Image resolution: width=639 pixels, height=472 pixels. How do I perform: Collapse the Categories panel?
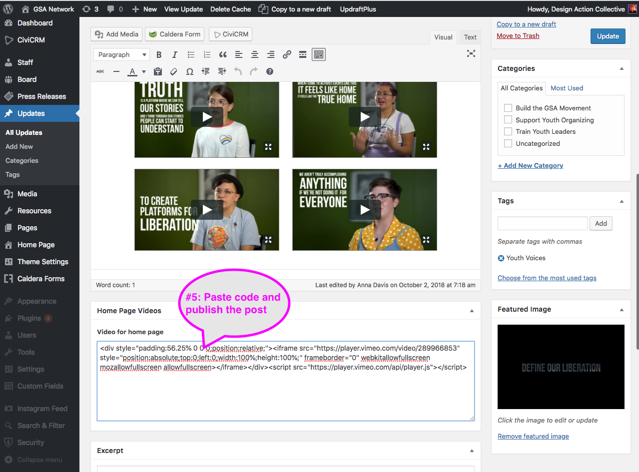(622, 68)
